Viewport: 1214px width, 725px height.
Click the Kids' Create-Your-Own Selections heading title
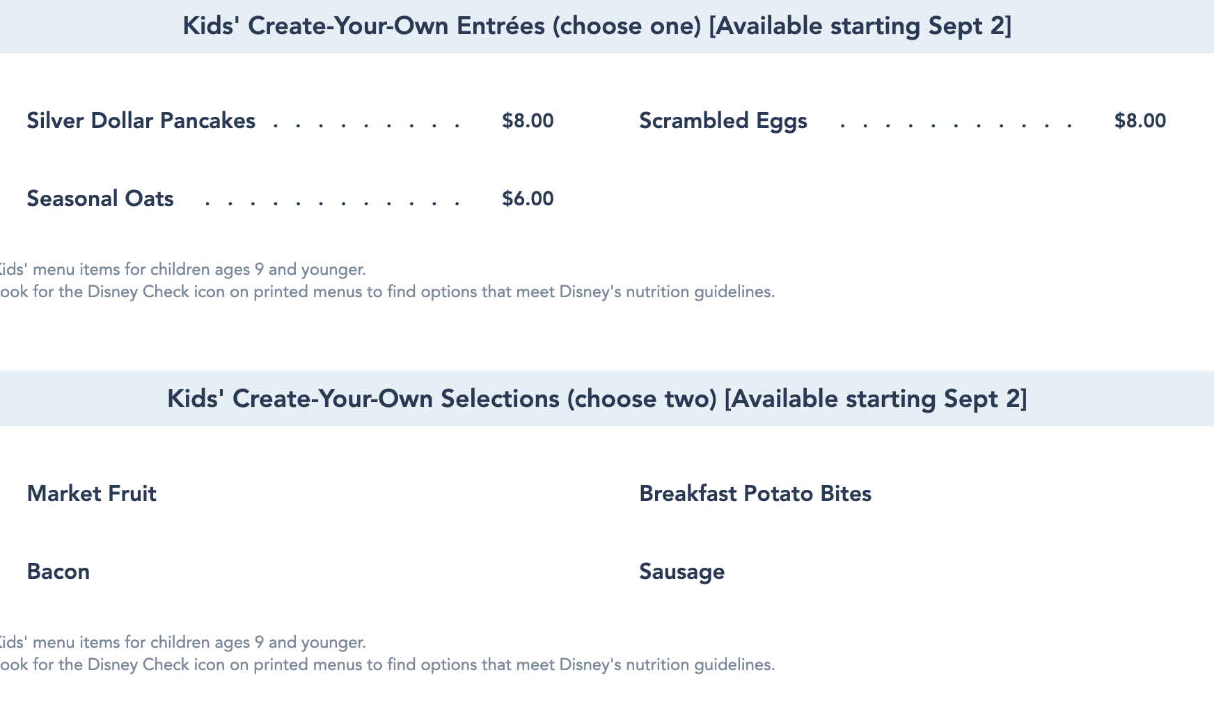pyautogui.click(x=441, y=399)
